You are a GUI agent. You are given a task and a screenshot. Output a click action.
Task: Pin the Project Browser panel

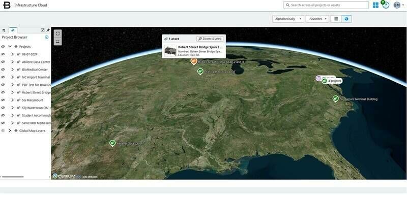48,30
